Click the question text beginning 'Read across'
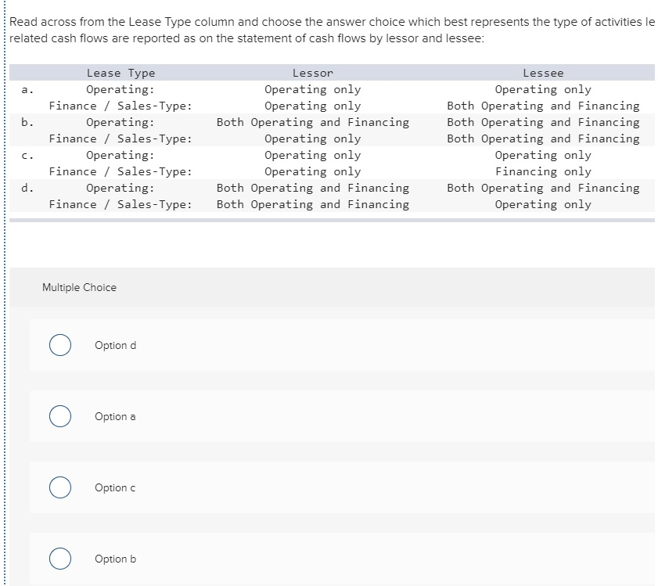 332,30
